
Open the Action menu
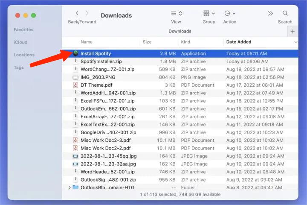tap(230, 13)
